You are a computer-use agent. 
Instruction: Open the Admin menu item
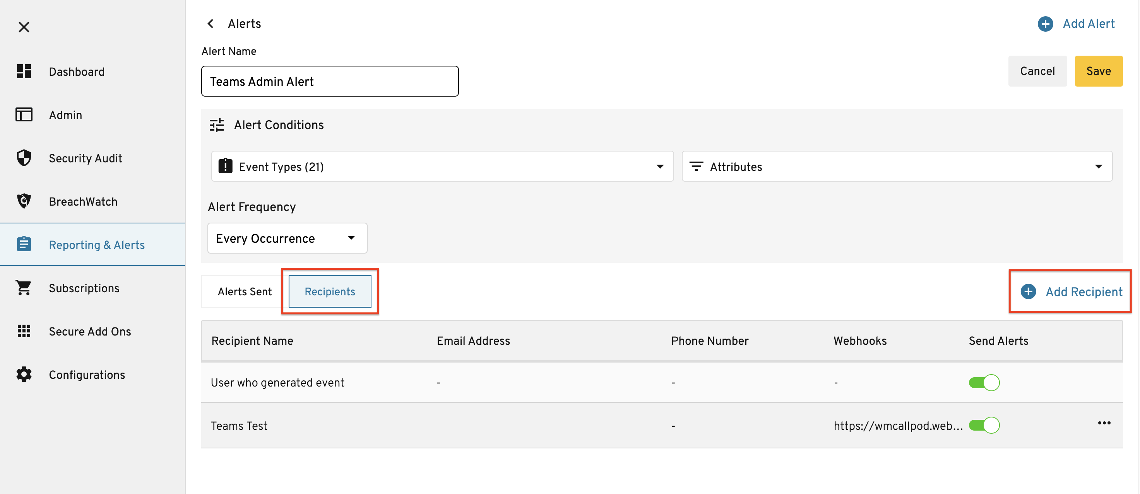point(92,115)
